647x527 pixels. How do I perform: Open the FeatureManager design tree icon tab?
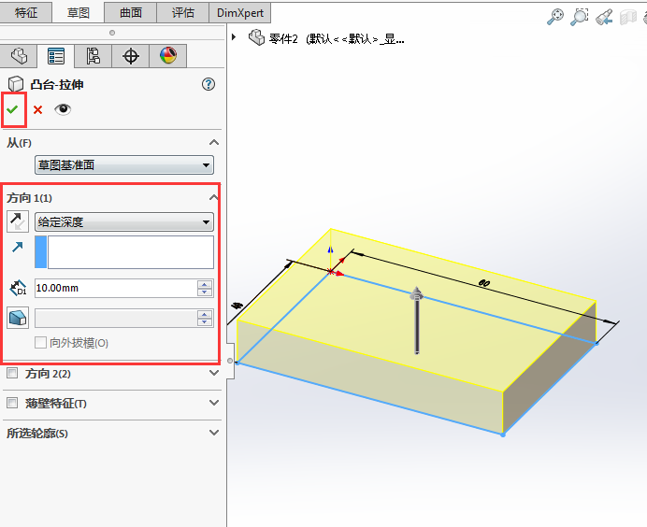pos(19,56)
